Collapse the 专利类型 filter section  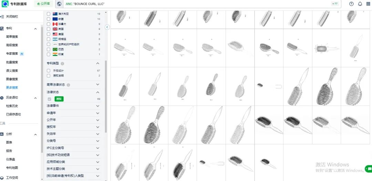97,63
